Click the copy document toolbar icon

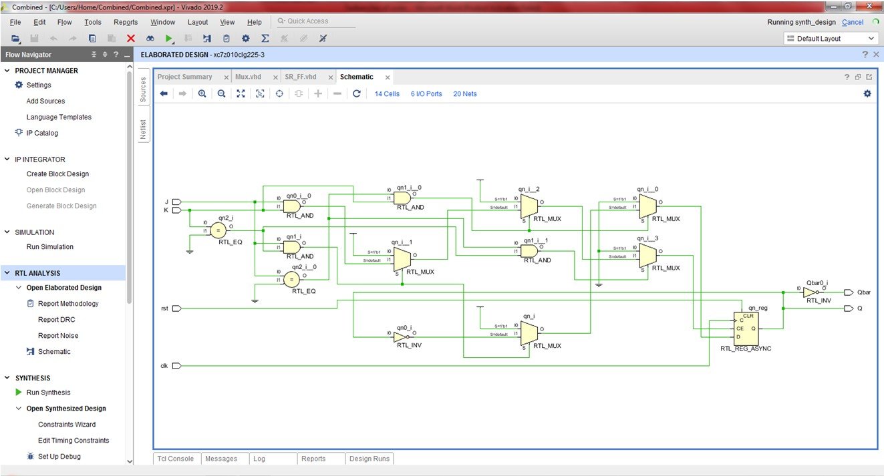coord(92,39)
